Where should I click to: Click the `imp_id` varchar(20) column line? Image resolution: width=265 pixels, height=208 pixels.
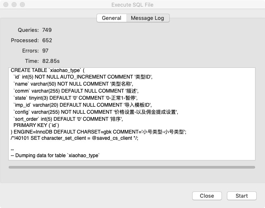[82, 105]
